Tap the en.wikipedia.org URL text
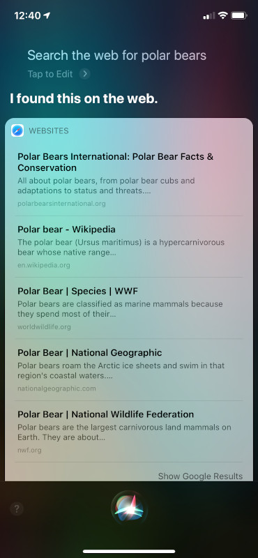258x558 pixels. pos(44,265)
